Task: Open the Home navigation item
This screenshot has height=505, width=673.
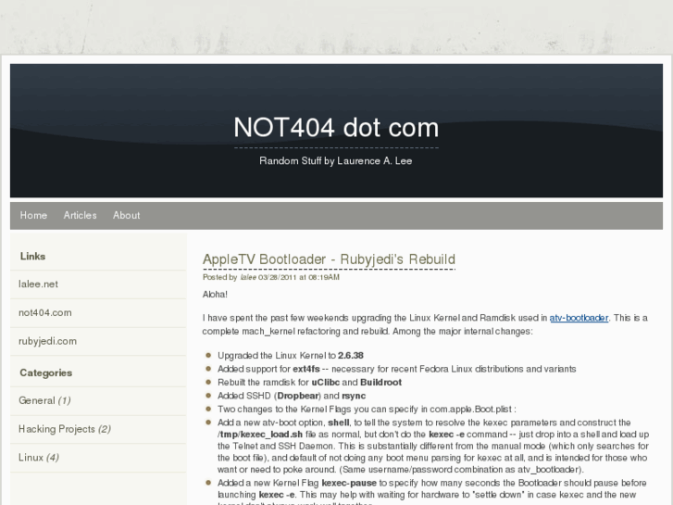Action: click(33, 215)
